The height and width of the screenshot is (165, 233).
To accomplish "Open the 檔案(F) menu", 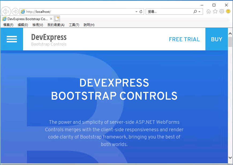I will (x=8, y=25).
